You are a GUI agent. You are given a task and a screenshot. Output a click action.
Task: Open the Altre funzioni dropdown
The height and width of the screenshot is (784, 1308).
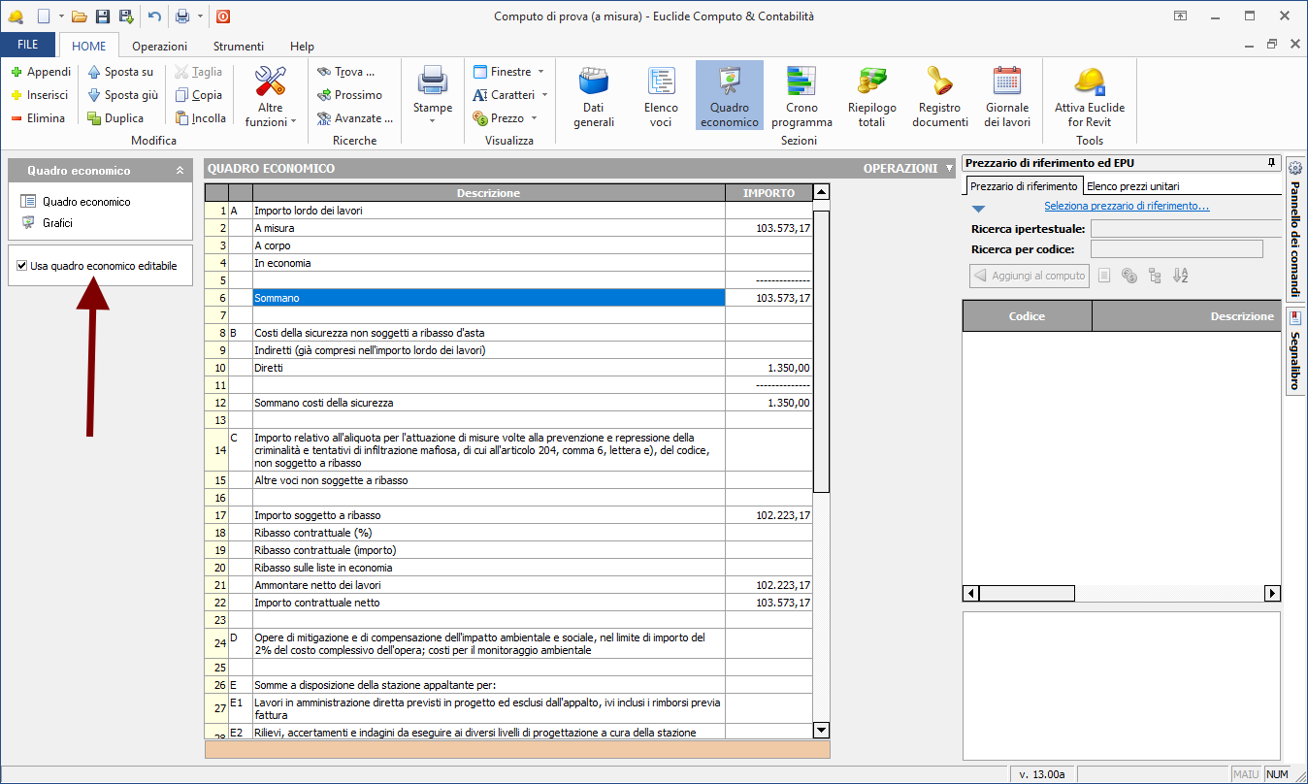click(x=271, y=121)
